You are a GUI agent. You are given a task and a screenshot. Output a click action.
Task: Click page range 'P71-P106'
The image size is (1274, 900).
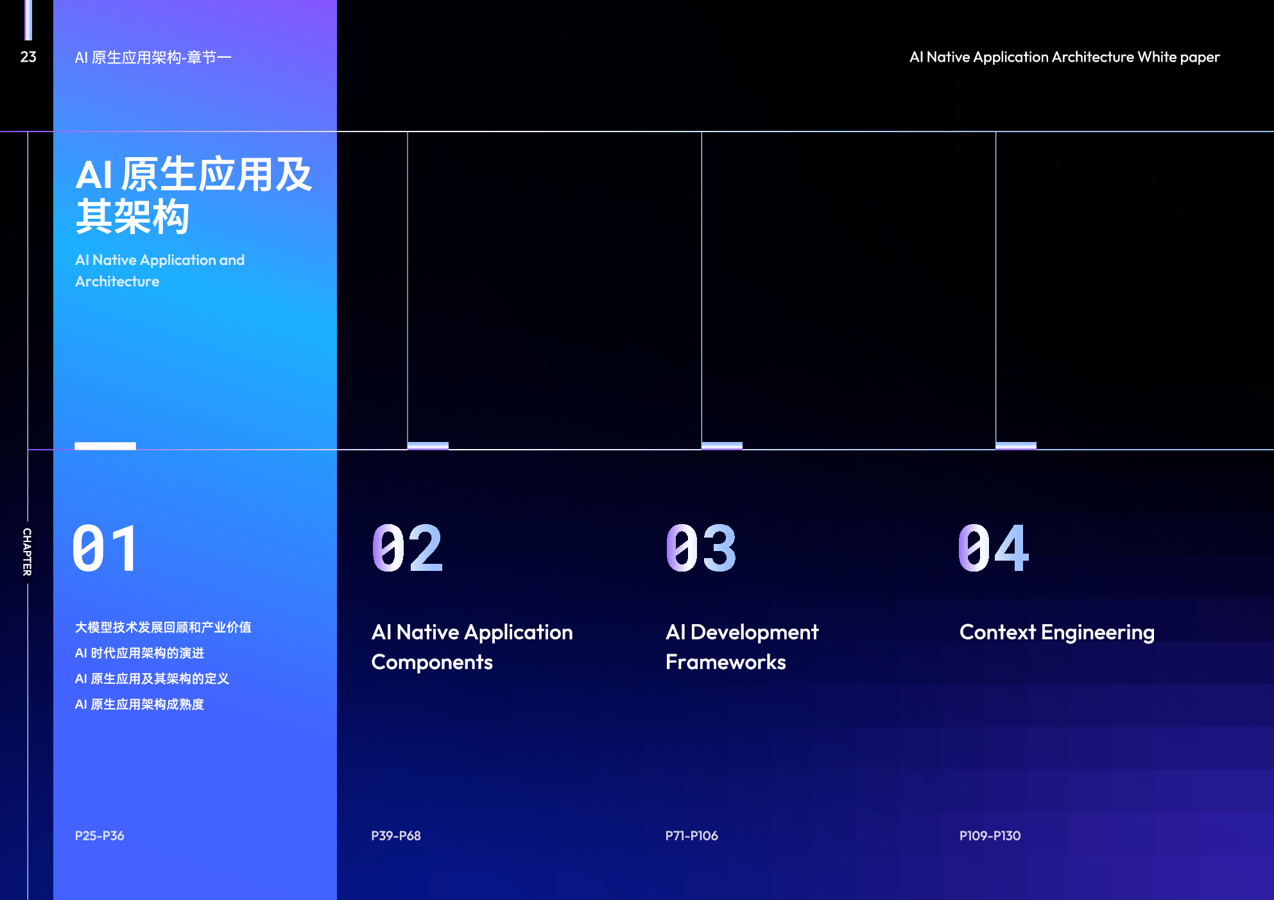(691, 836)
